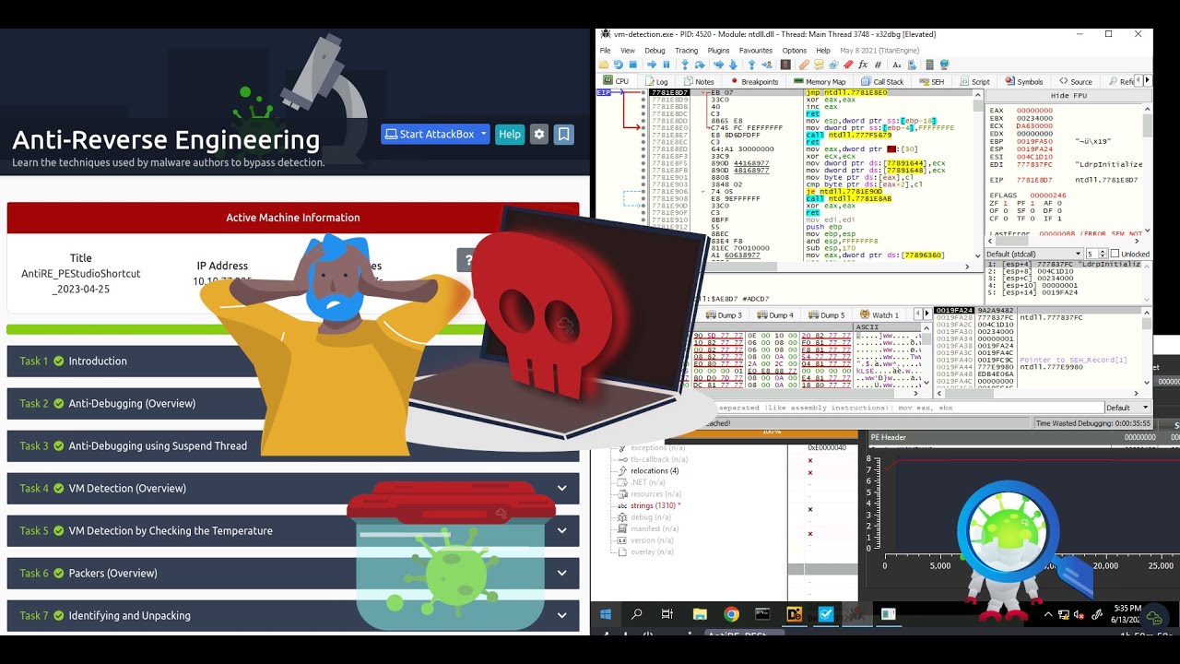Click the Hide FPU button
1180x664 pixels.
(1068, 96)
